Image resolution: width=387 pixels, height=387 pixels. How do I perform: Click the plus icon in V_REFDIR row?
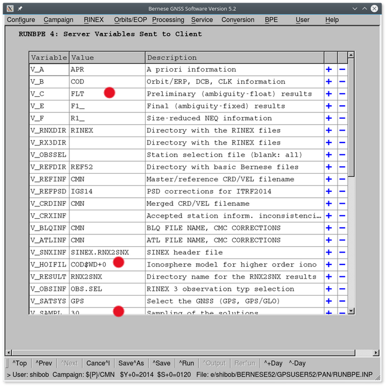pos(329,167)
